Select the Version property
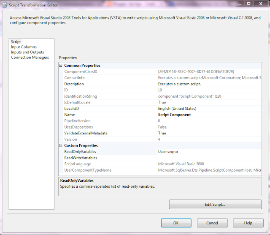The width and height of the screenshot is (270, 235). [70, 139]
